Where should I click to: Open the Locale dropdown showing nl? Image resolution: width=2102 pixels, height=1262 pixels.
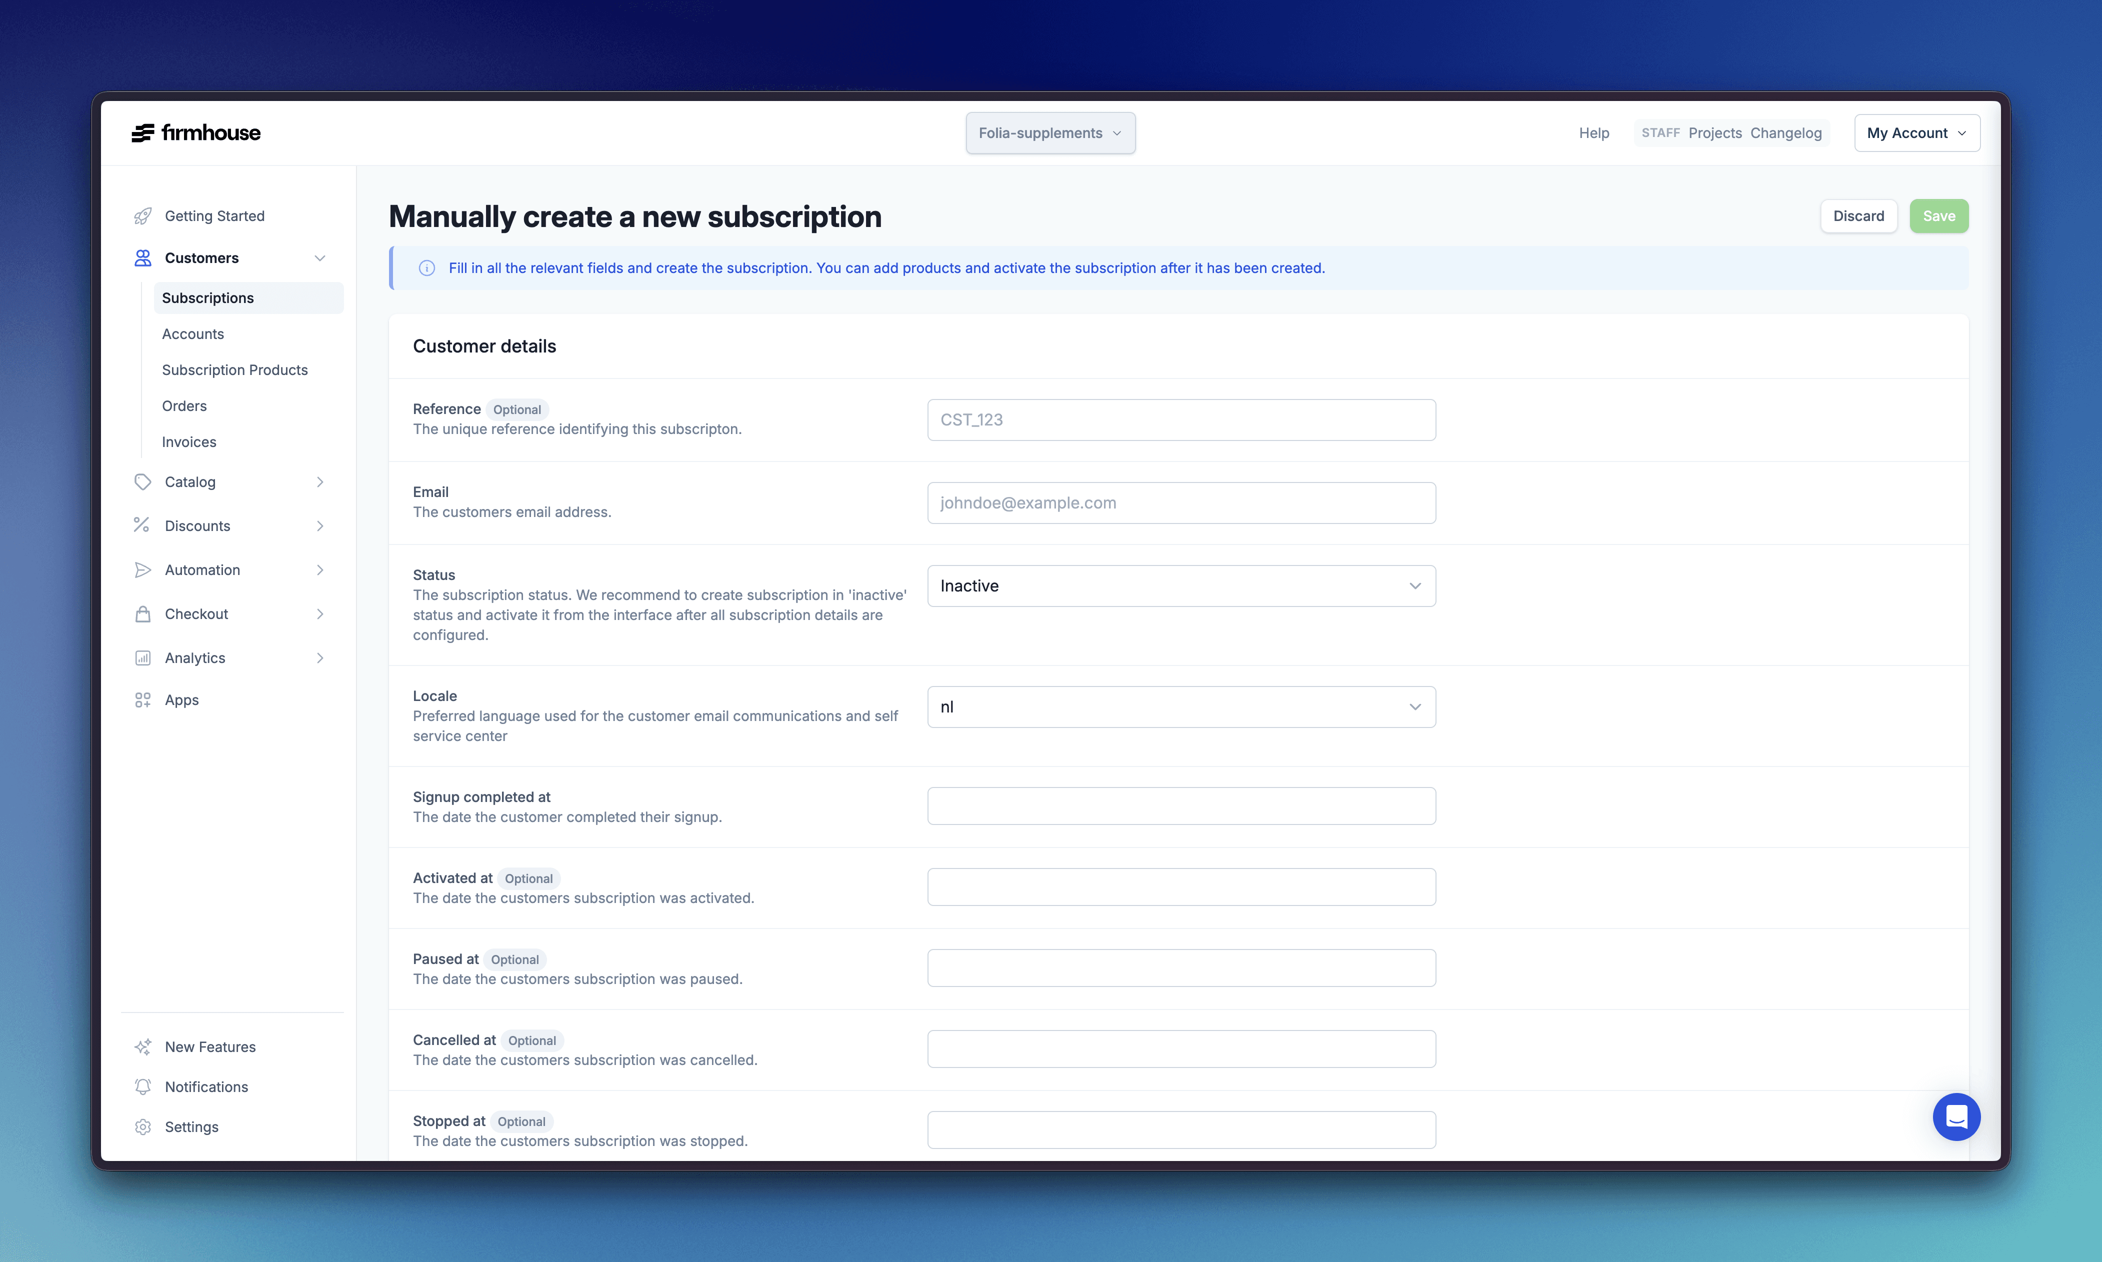pyautogui.click(x=1181, y=706)
